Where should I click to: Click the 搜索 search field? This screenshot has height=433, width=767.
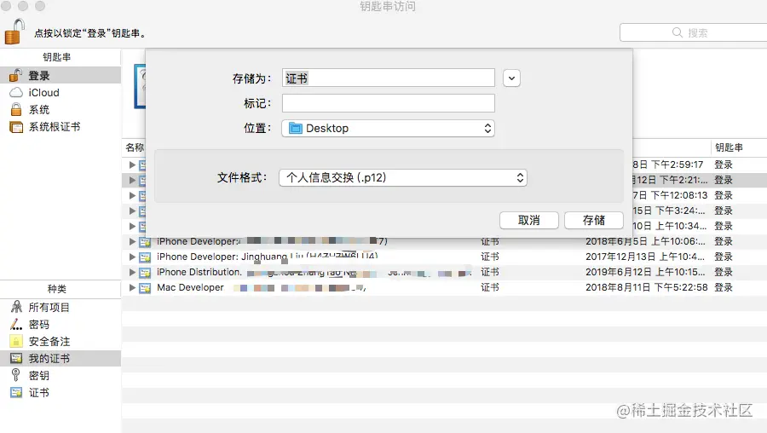(694, 32)
